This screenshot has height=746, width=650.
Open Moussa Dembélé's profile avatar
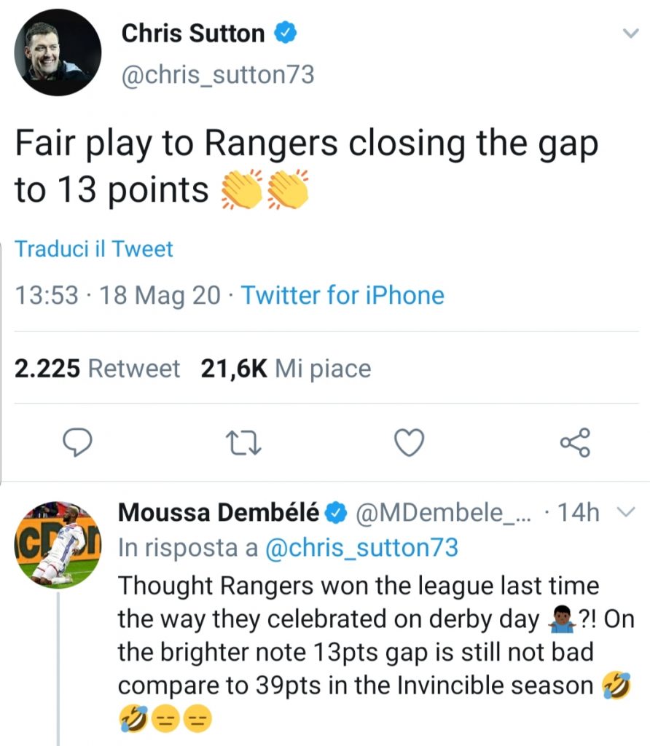point(58,543)
